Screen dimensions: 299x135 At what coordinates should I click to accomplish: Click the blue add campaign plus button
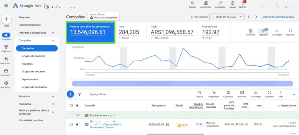70,94
